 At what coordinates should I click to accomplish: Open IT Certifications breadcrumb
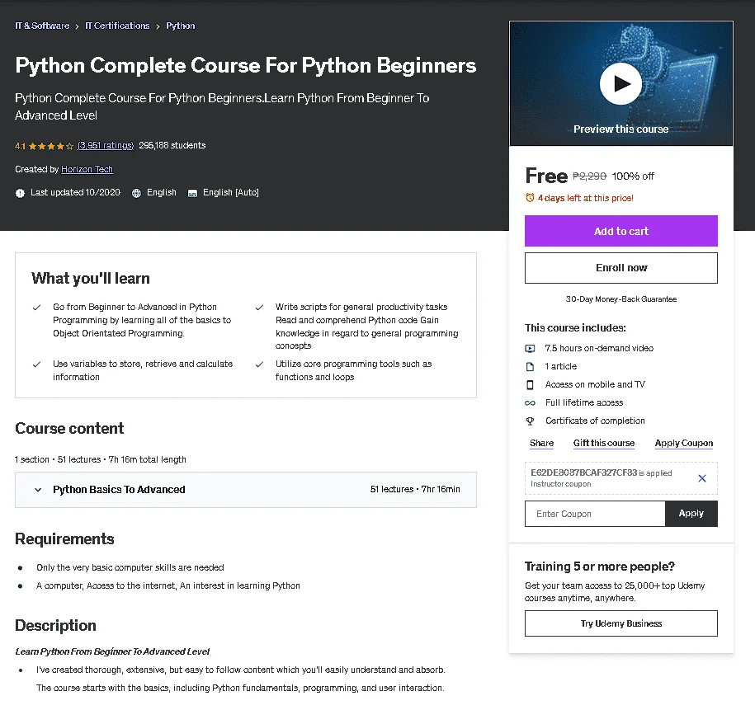tap(117, 26)
